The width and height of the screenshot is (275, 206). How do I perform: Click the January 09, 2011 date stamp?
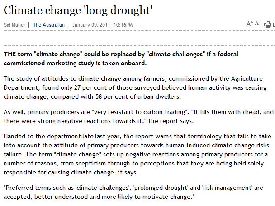[91, 25]
